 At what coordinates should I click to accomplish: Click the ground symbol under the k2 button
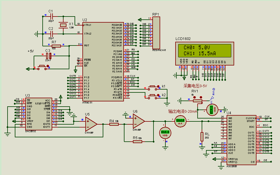point(167,104)
